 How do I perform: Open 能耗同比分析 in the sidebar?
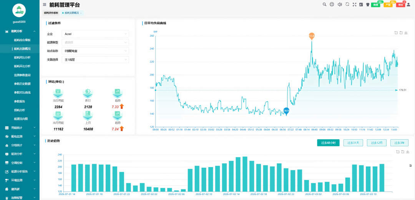click(22, 57)
